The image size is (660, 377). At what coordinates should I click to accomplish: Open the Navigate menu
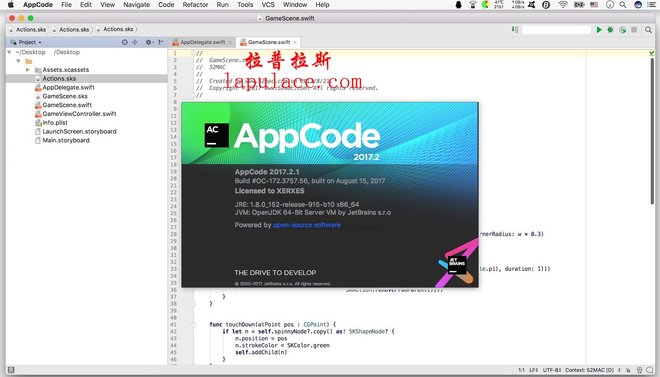(136, 5)
